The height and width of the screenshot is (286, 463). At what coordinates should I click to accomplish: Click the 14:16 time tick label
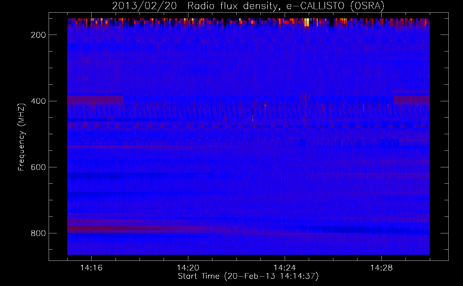tap(91, 268)
